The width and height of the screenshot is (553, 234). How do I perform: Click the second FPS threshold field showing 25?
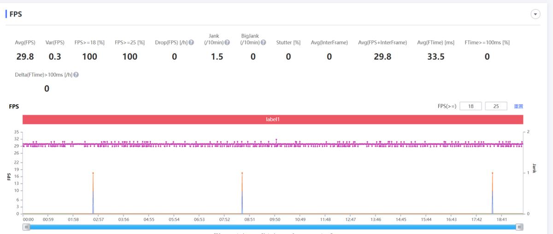[x=496, y=106]
